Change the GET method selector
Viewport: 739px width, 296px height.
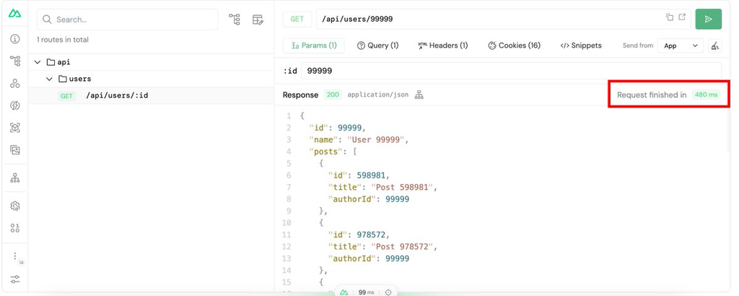point(297,19)
